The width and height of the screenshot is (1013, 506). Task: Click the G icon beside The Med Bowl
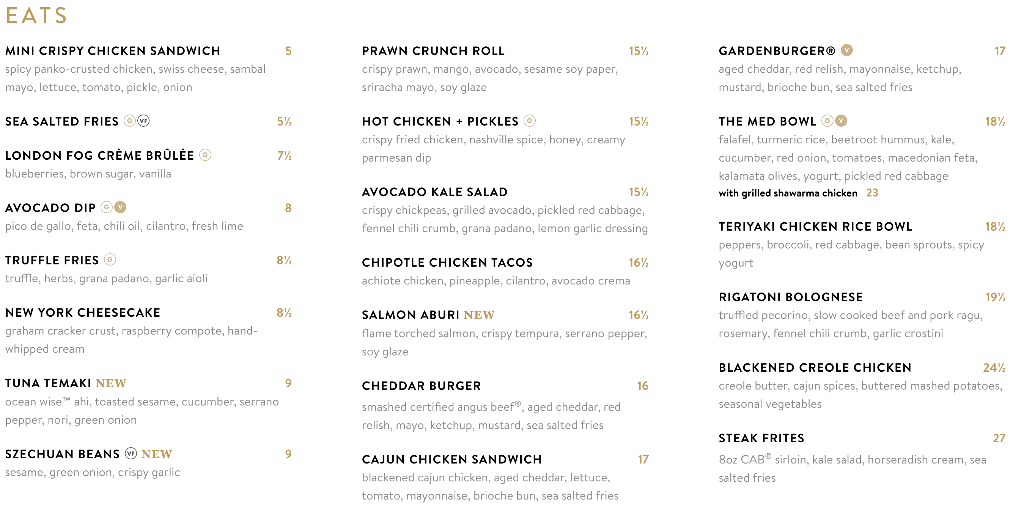pos(827,120)
